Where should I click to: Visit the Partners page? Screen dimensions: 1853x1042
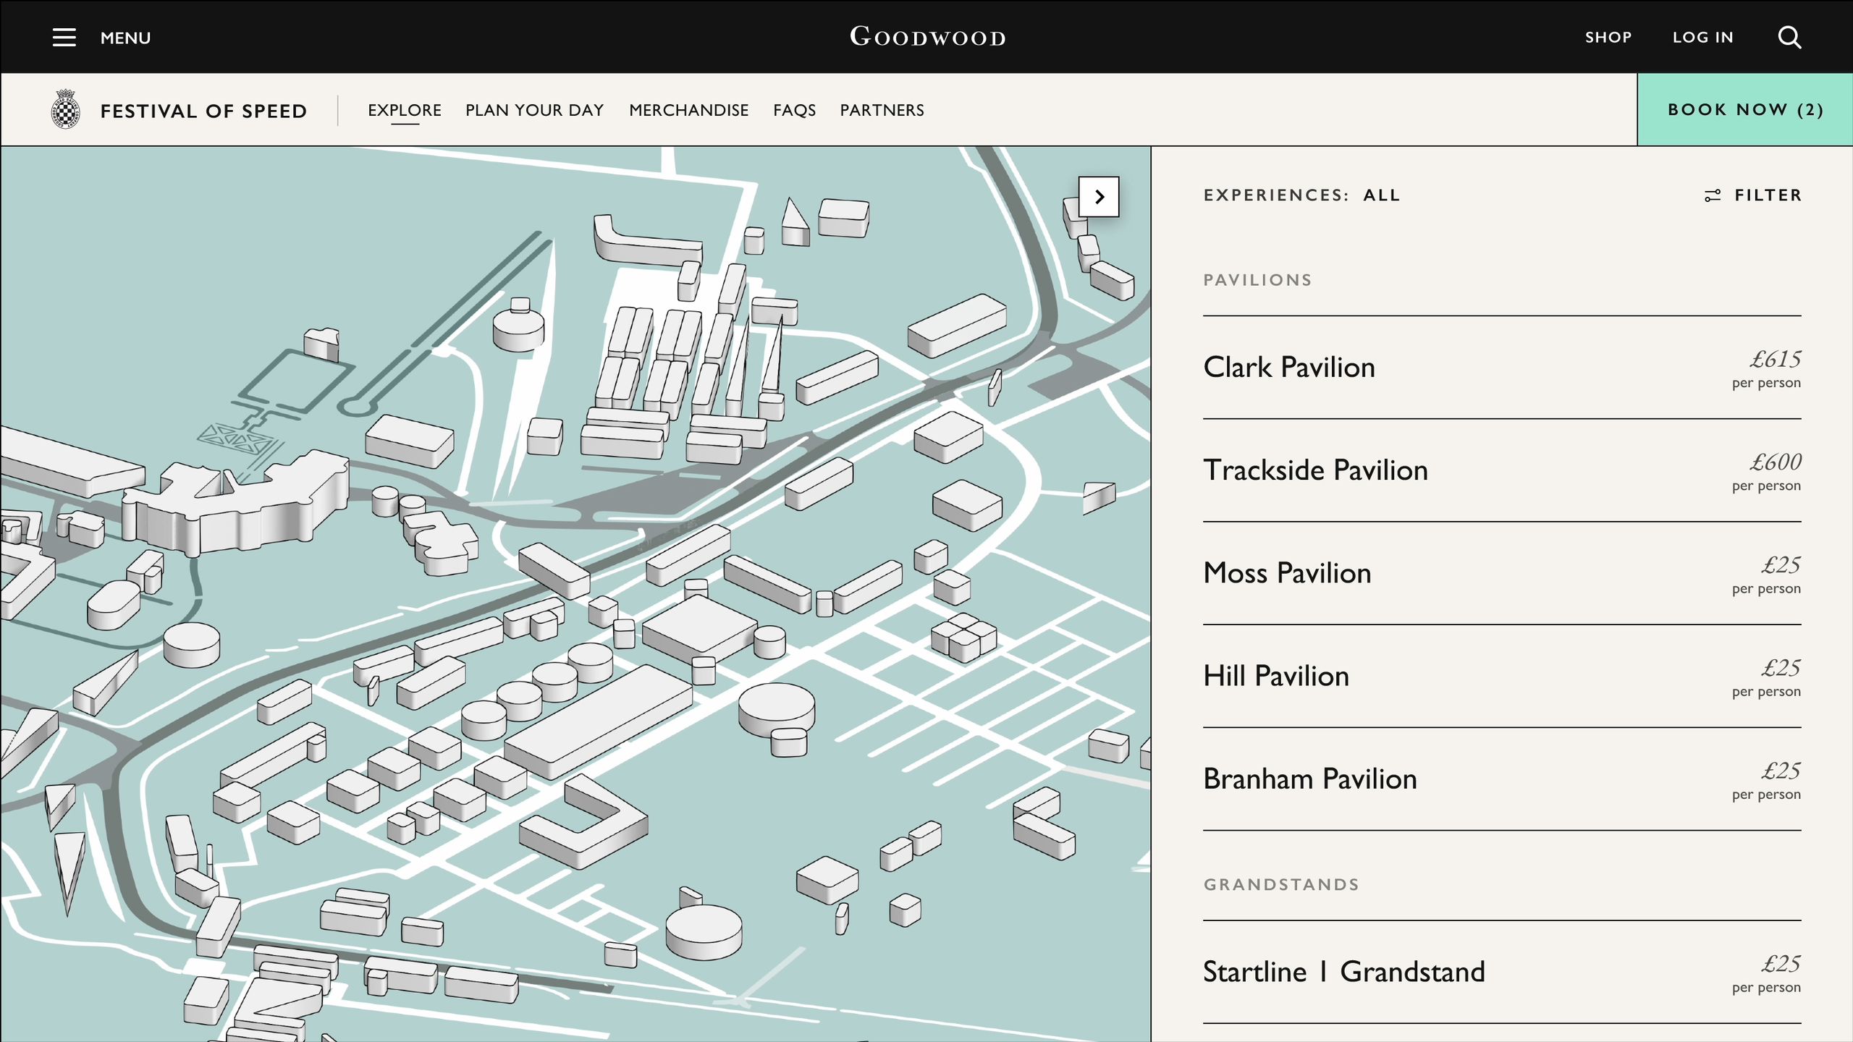tap(882, 110)
